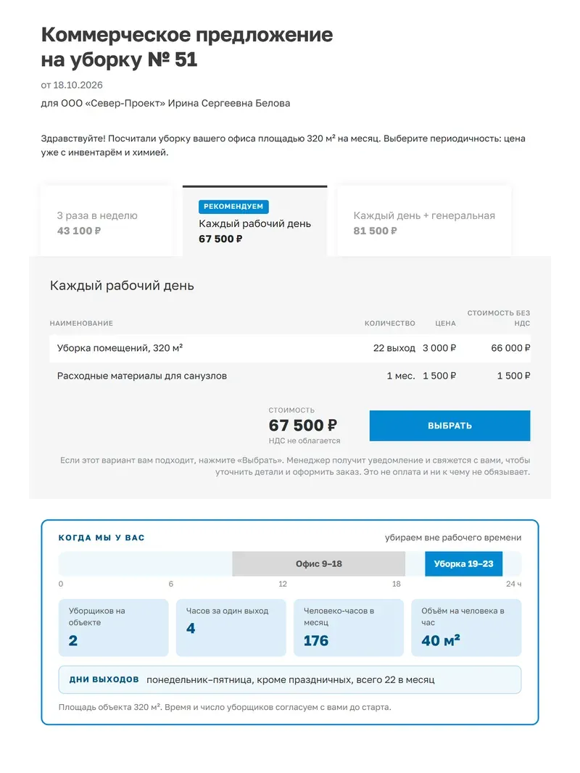The image size is (580, 773).
Task: Click the «Стоимость без НДС» column header
Action: (499, 318)
